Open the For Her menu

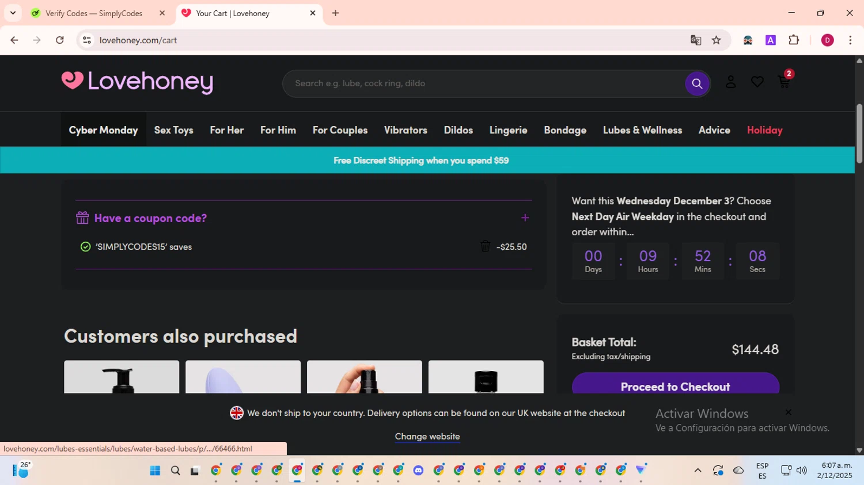tap(226, 130)
